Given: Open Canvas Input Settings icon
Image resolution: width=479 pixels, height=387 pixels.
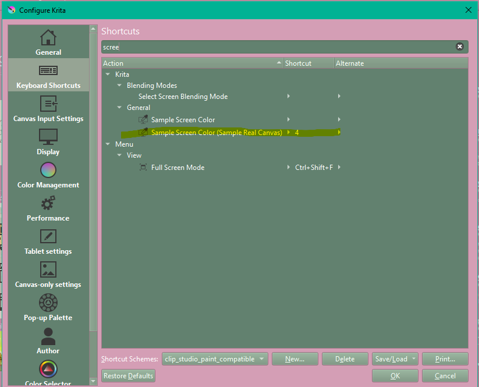Looking at the screenshot, I should click(x=48, y=104).
